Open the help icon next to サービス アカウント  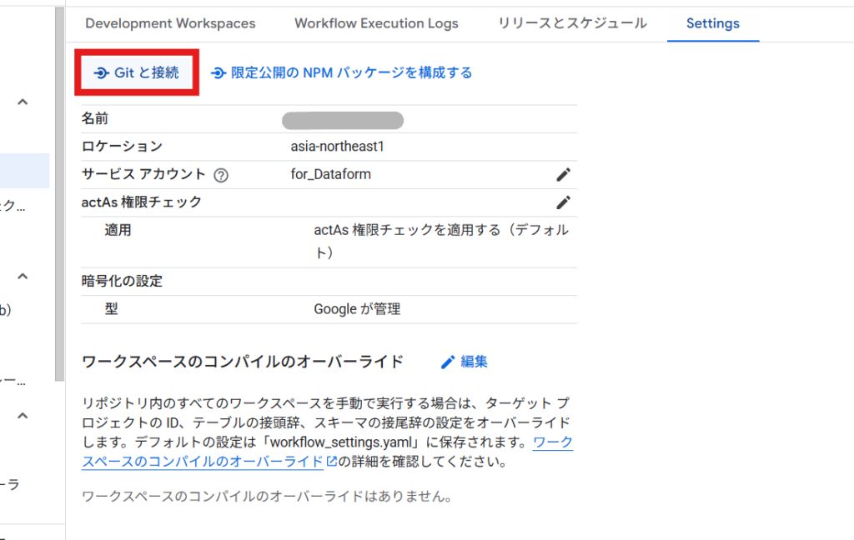coord(221,175)
